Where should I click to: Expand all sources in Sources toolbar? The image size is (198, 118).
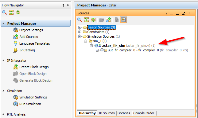pyautogui.click(x=93, y=20)
